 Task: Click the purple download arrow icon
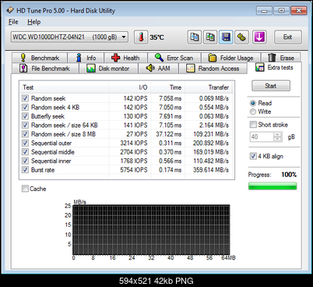259,37
